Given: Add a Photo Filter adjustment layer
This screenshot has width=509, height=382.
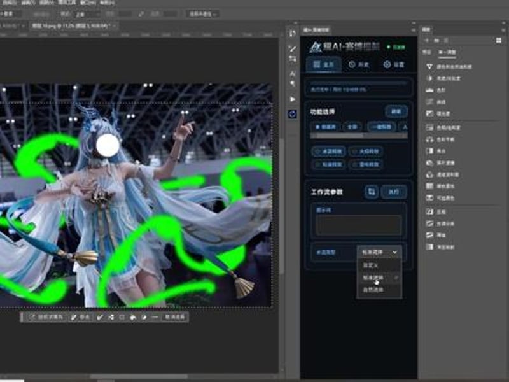Looking at the screenshot, I should tap(440, 163).
